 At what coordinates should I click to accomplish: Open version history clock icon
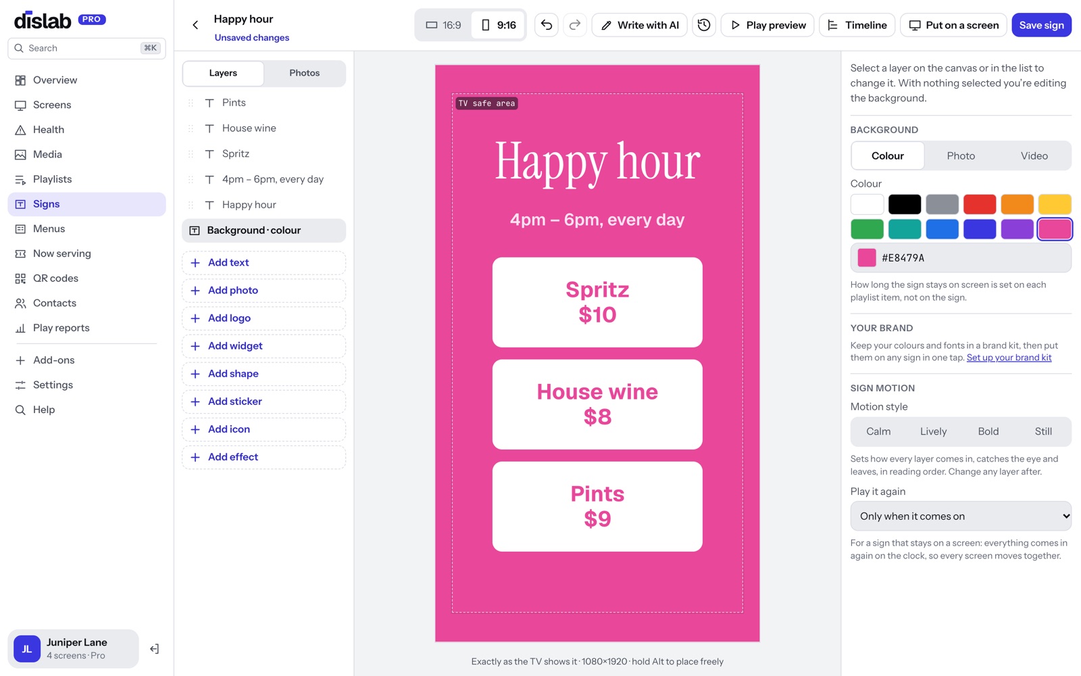pos(704,25)
